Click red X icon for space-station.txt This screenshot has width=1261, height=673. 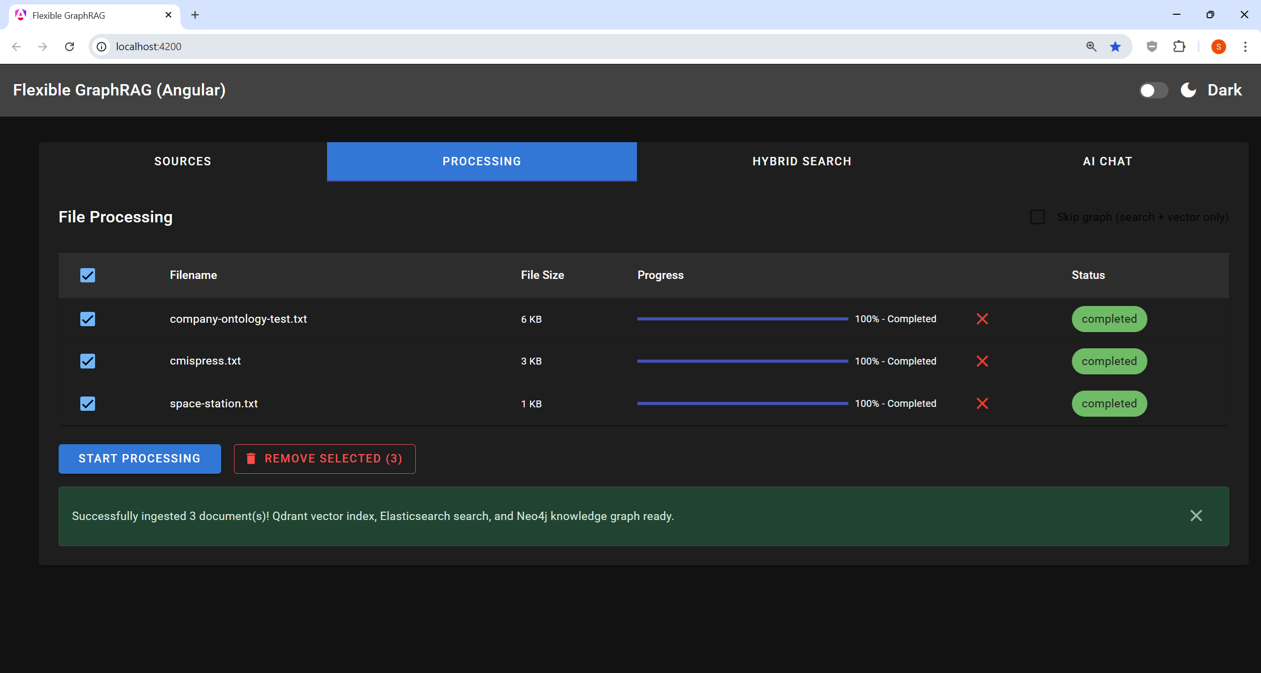(982, 403)
